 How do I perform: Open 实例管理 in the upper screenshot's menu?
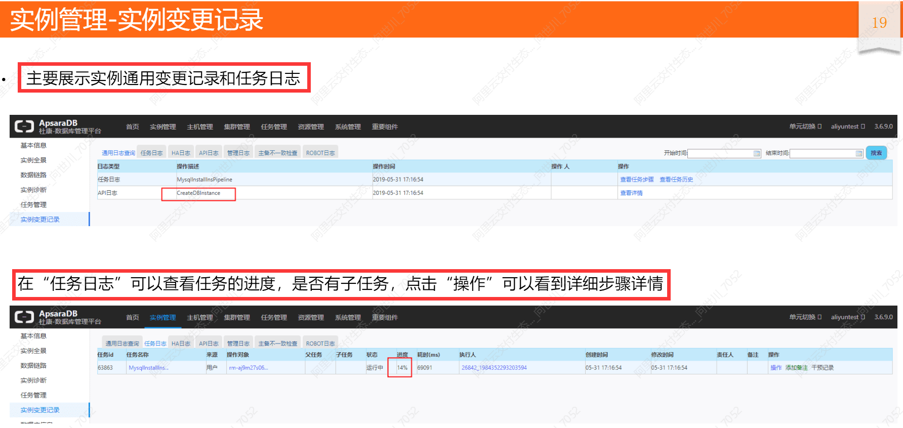click(x=163, y=127)
